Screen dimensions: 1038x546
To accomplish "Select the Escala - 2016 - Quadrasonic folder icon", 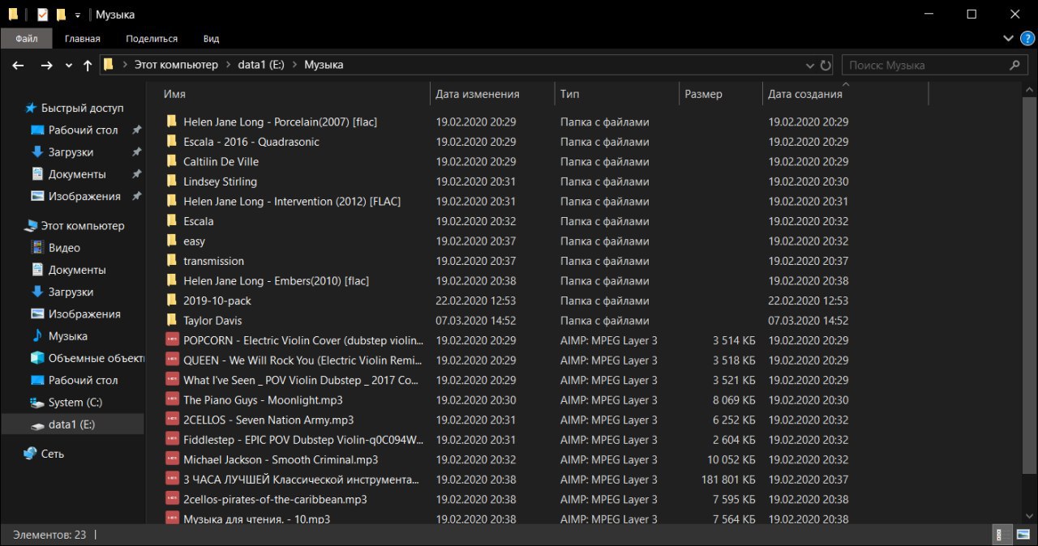I will click(172, 141).
